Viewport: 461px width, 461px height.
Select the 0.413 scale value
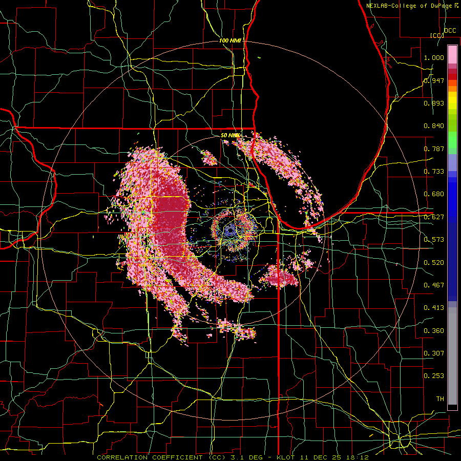[x=434, y=308]
